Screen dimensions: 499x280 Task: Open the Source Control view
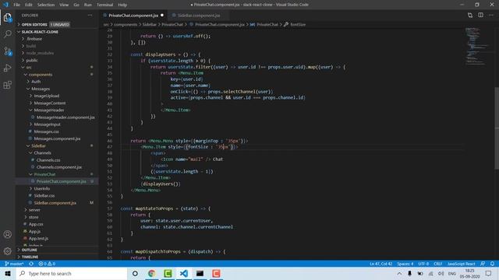[x=8, y=51]
